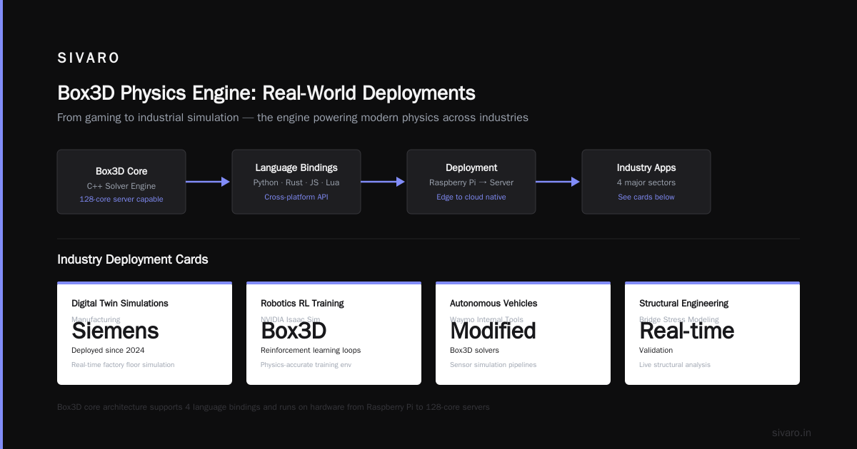Follow the 'See cards below' link
The image size is (857, 449).
point(646,197)
